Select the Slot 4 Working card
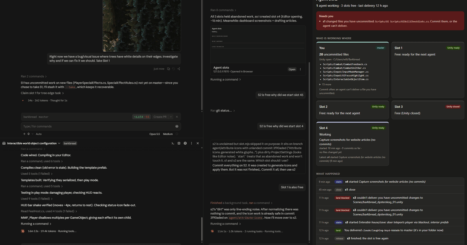This screenshot has width=467, height=245. pyautogui.click(x=352, y=144)
